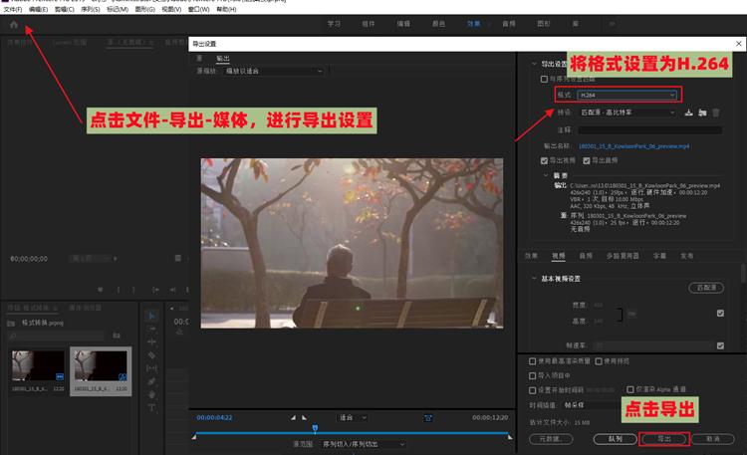The image size is (747, 455).
Task: Select the Type (T) tool
Action: [151, 408]
